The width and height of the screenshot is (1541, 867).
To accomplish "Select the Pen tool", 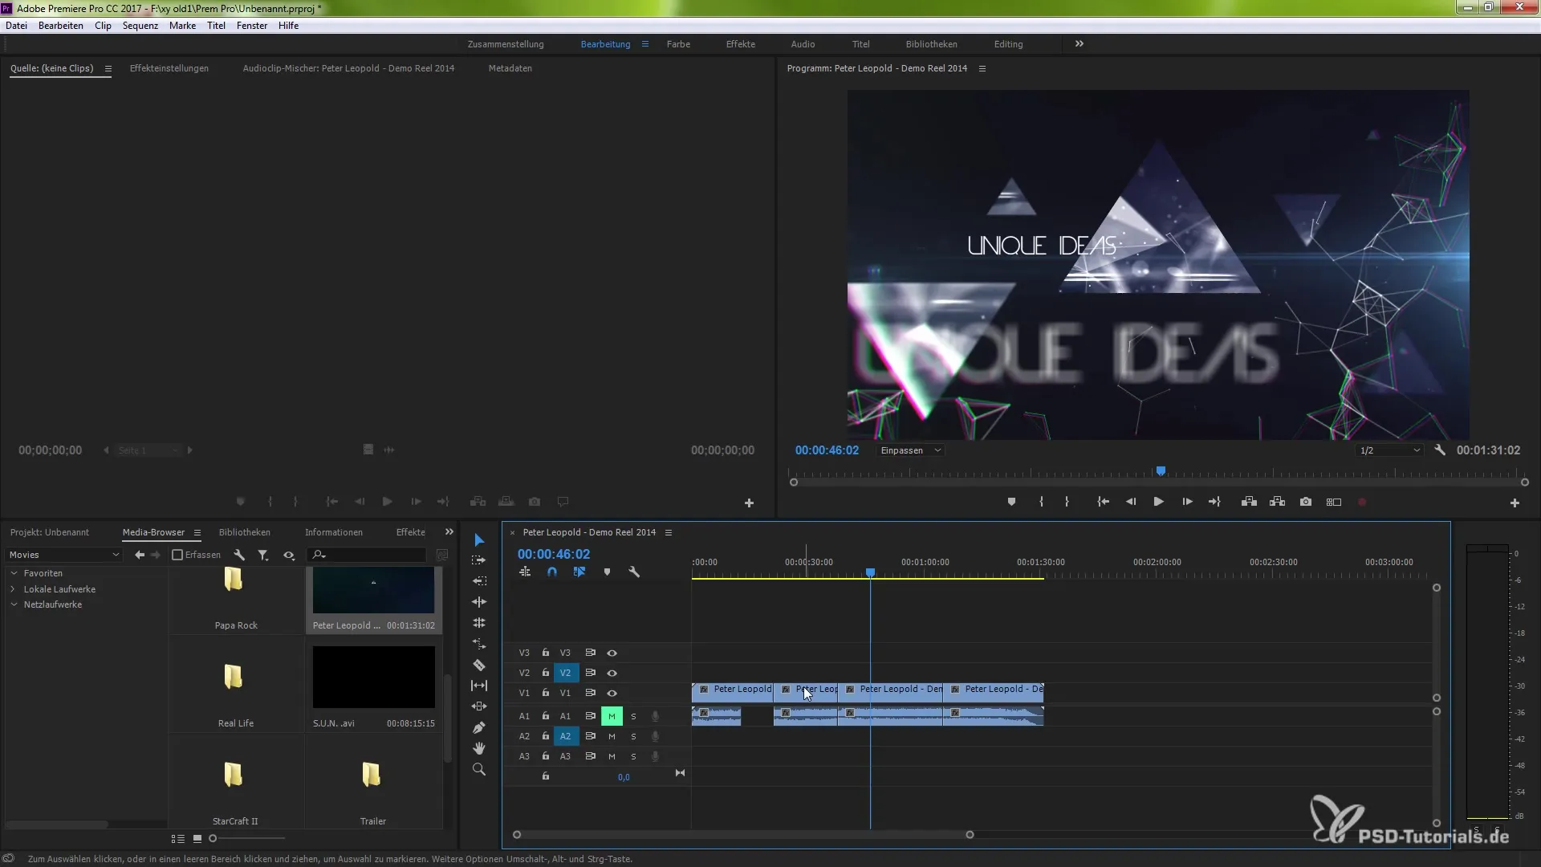I will pos(479,727).
